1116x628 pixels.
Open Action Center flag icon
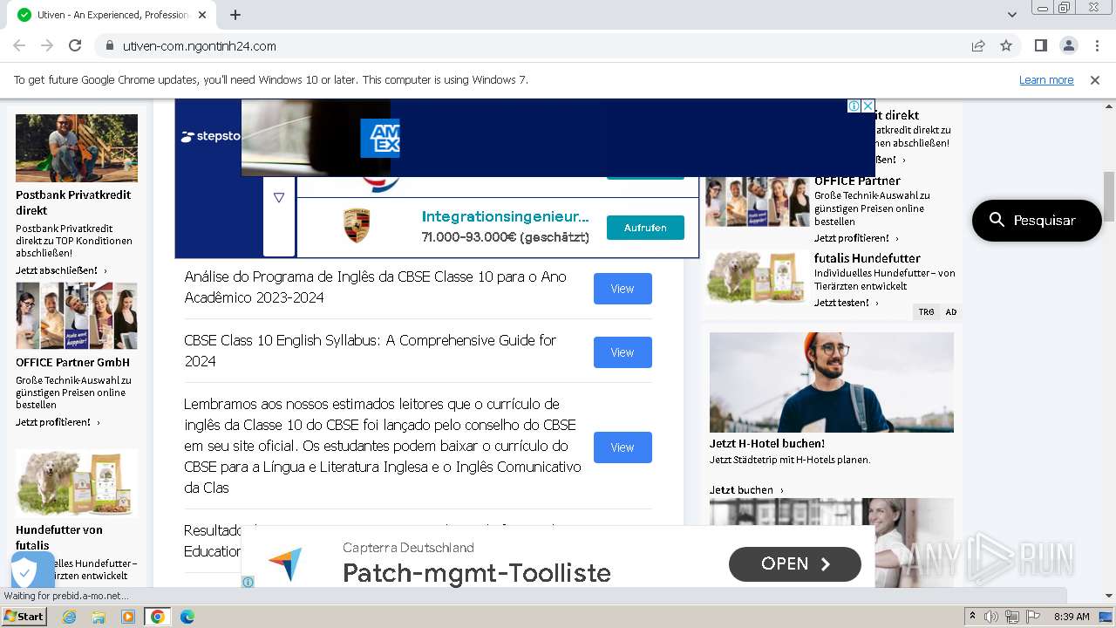[1031, 617]
